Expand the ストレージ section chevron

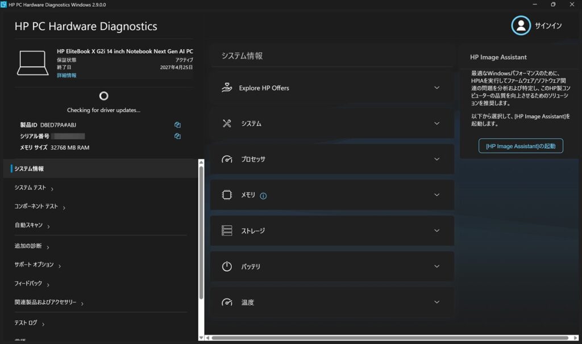437,230
